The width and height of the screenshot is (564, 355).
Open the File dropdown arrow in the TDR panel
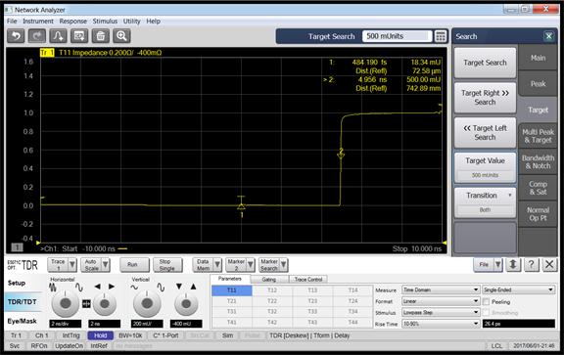pyautogui.click(x=497, y=265)
